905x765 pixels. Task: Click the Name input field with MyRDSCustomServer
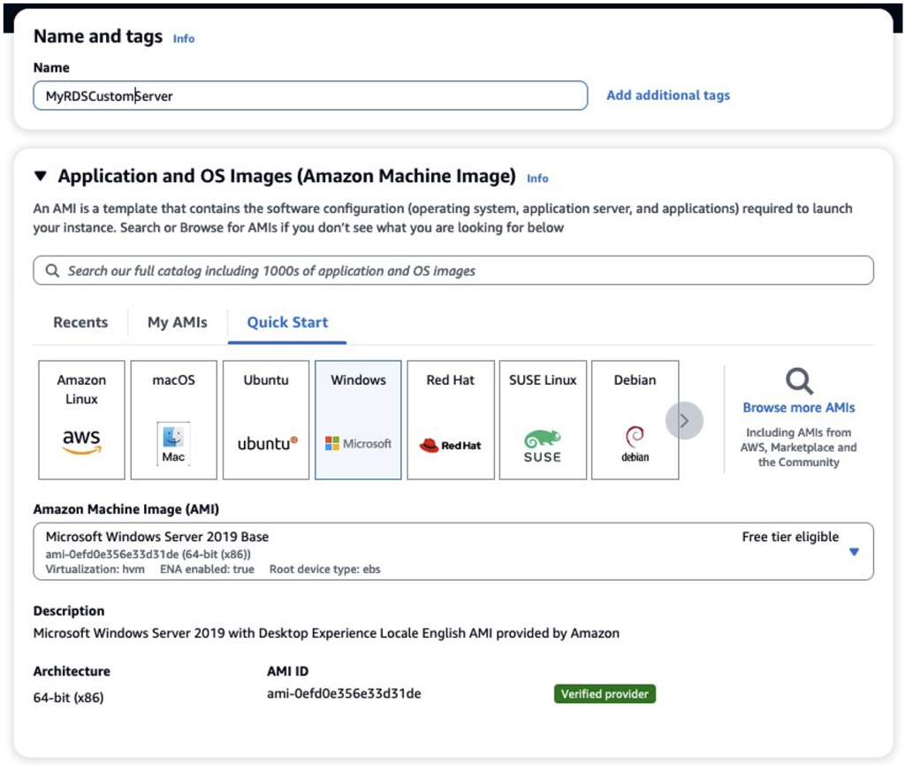pyautogui.click(x=310, y=96)
